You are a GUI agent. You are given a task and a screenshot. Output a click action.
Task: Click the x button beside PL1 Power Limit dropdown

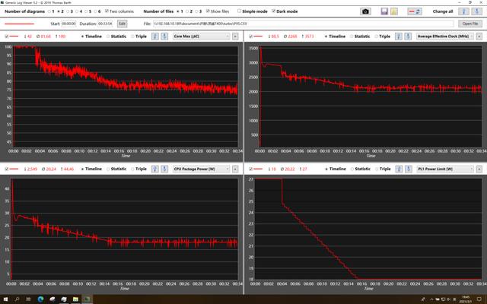pos(479,169)
